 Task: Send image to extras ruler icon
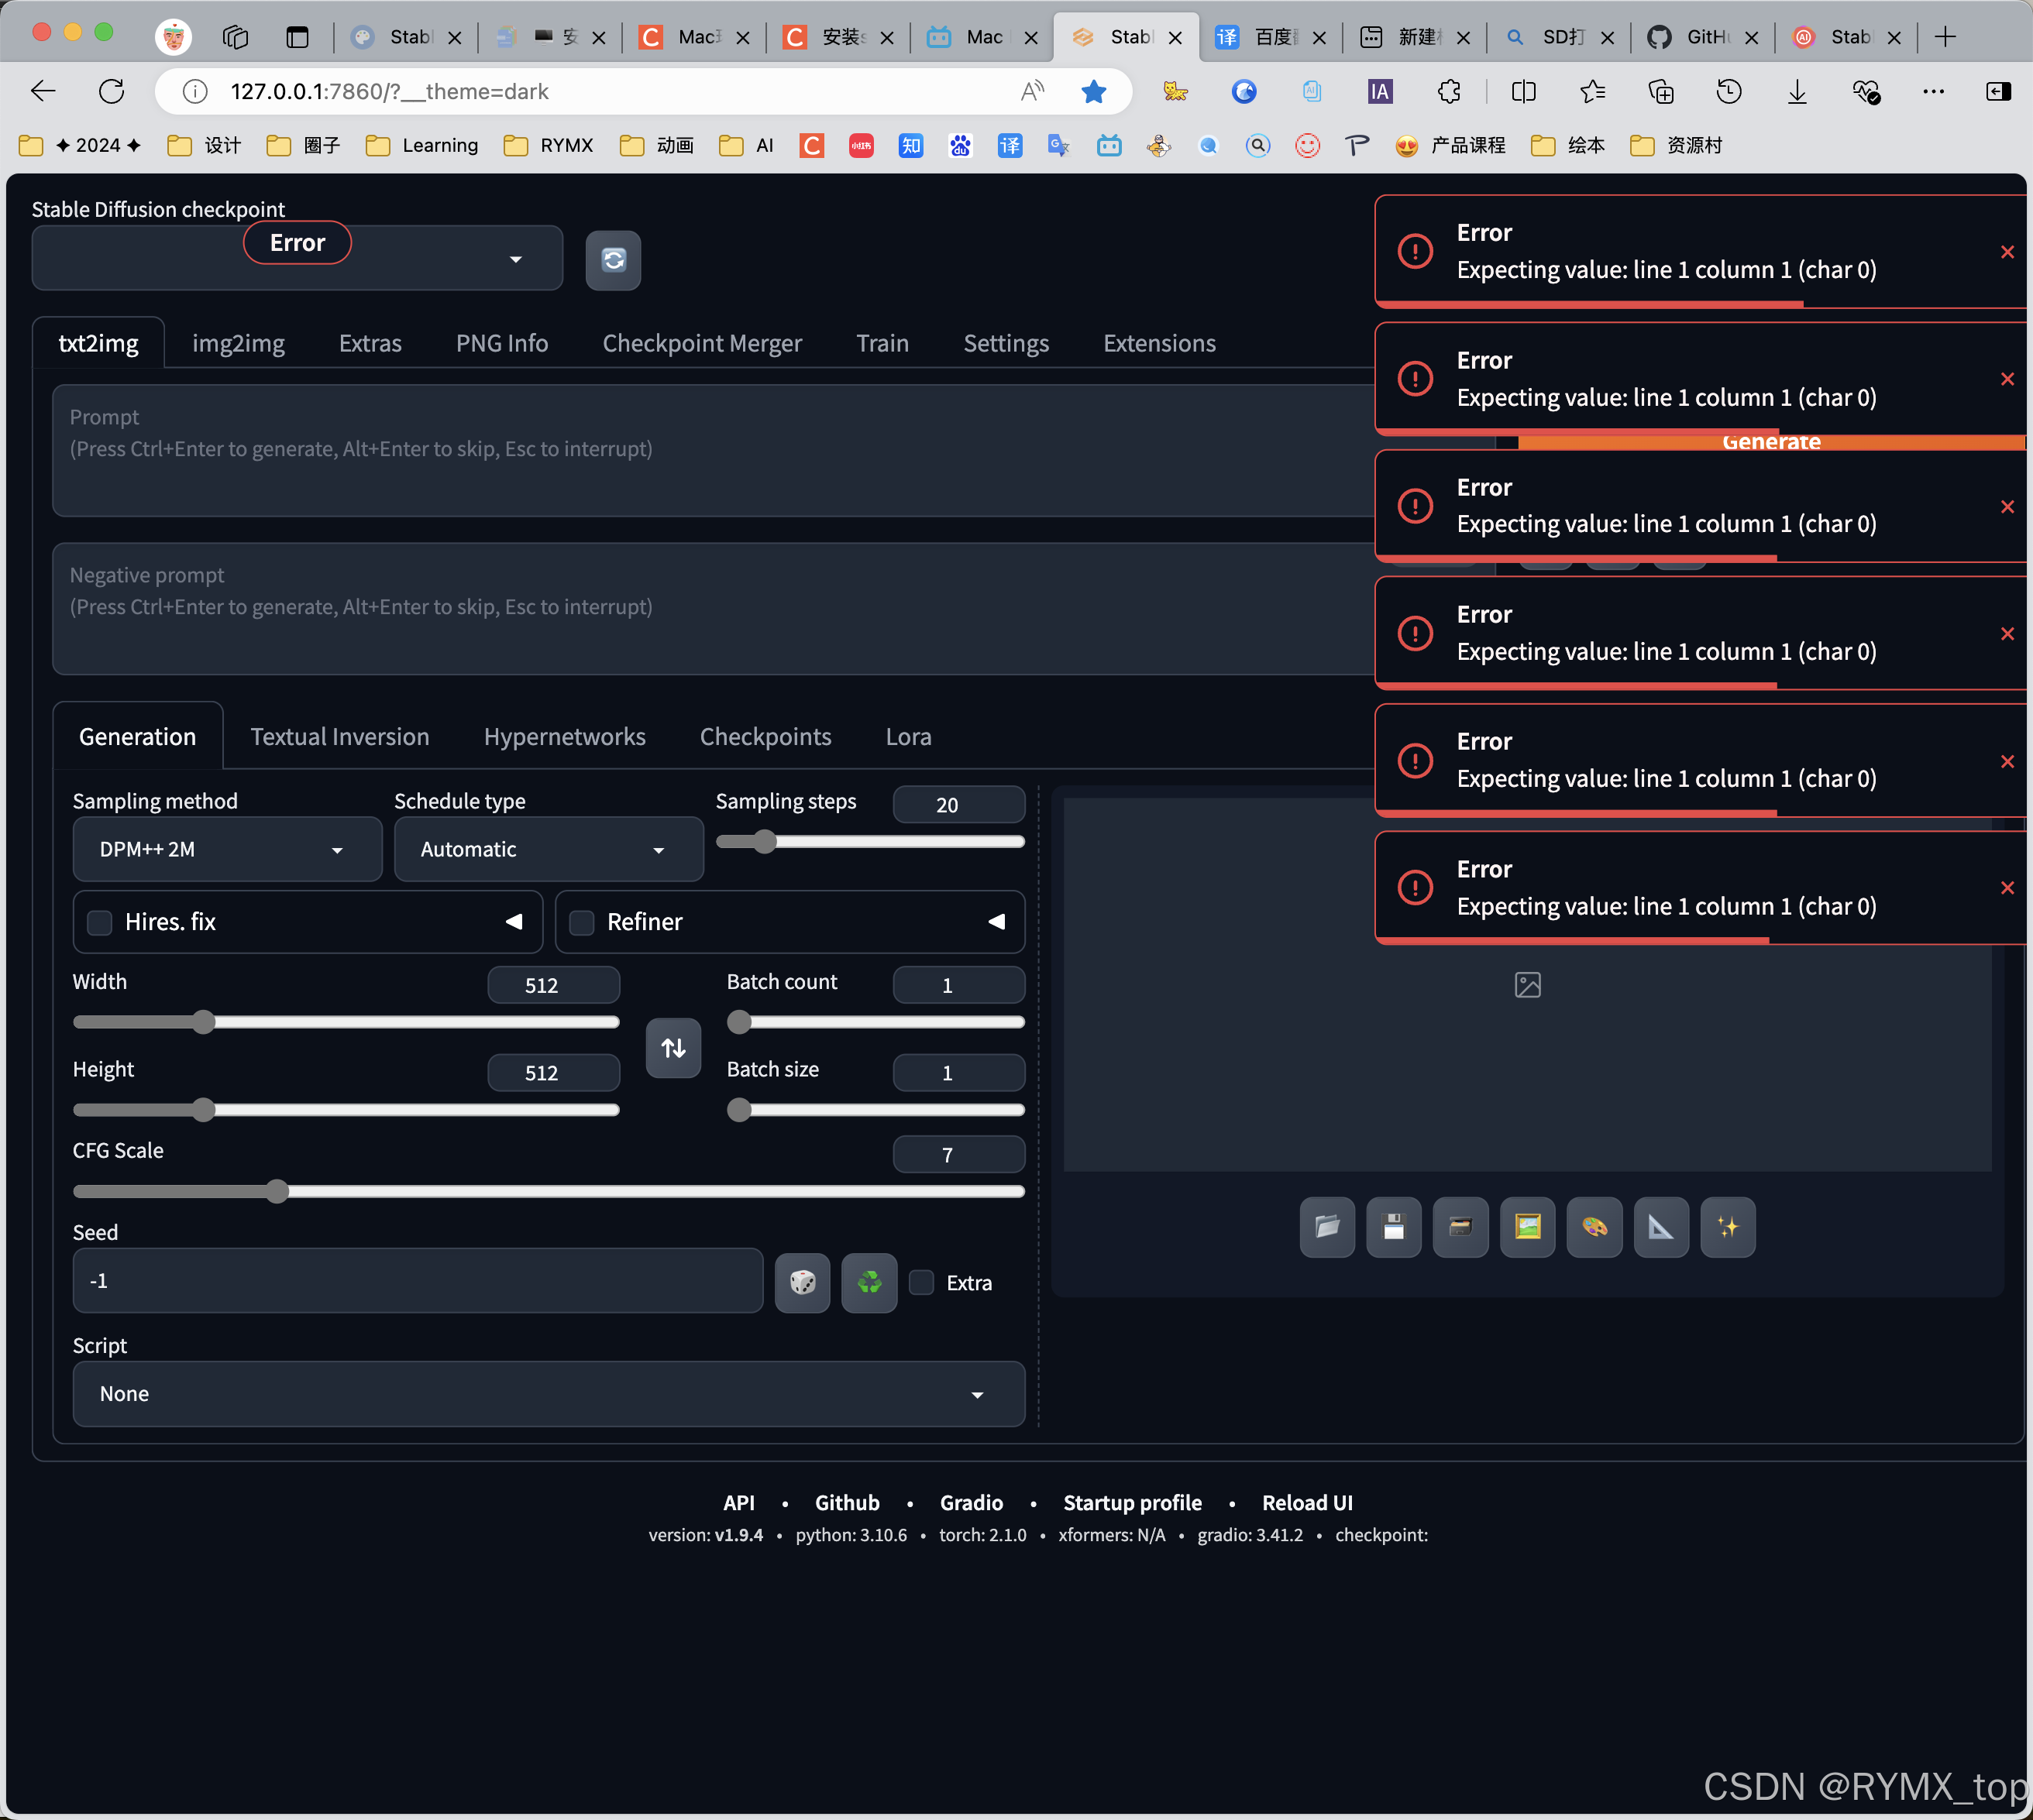pos(1662,1227)
